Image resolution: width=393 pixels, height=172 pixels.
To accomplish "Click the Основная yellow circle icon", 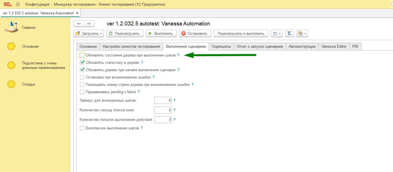I will point(11,46).
